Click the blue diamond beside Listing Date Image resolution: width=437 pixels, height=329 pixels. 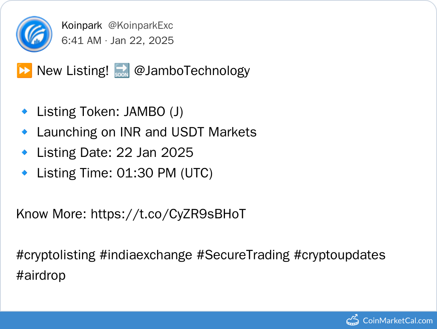(24, 152)
